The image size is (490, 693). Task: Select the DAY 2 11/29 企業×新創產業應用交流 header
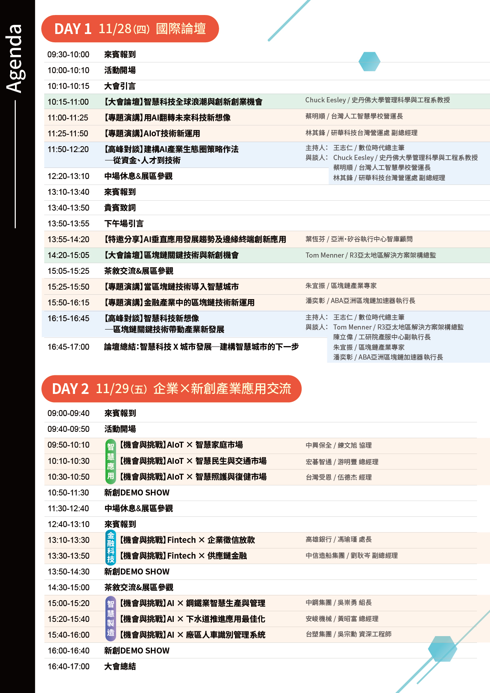tap(171, 389)
